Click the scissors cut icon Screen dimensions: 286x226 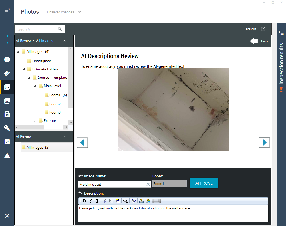pos(105,201)
